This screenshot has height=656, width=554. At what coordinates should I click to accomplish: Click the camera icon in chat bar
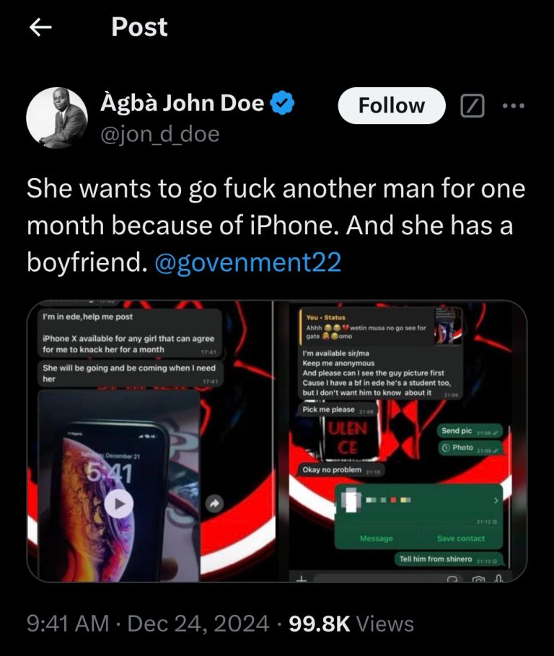point(478,579)
